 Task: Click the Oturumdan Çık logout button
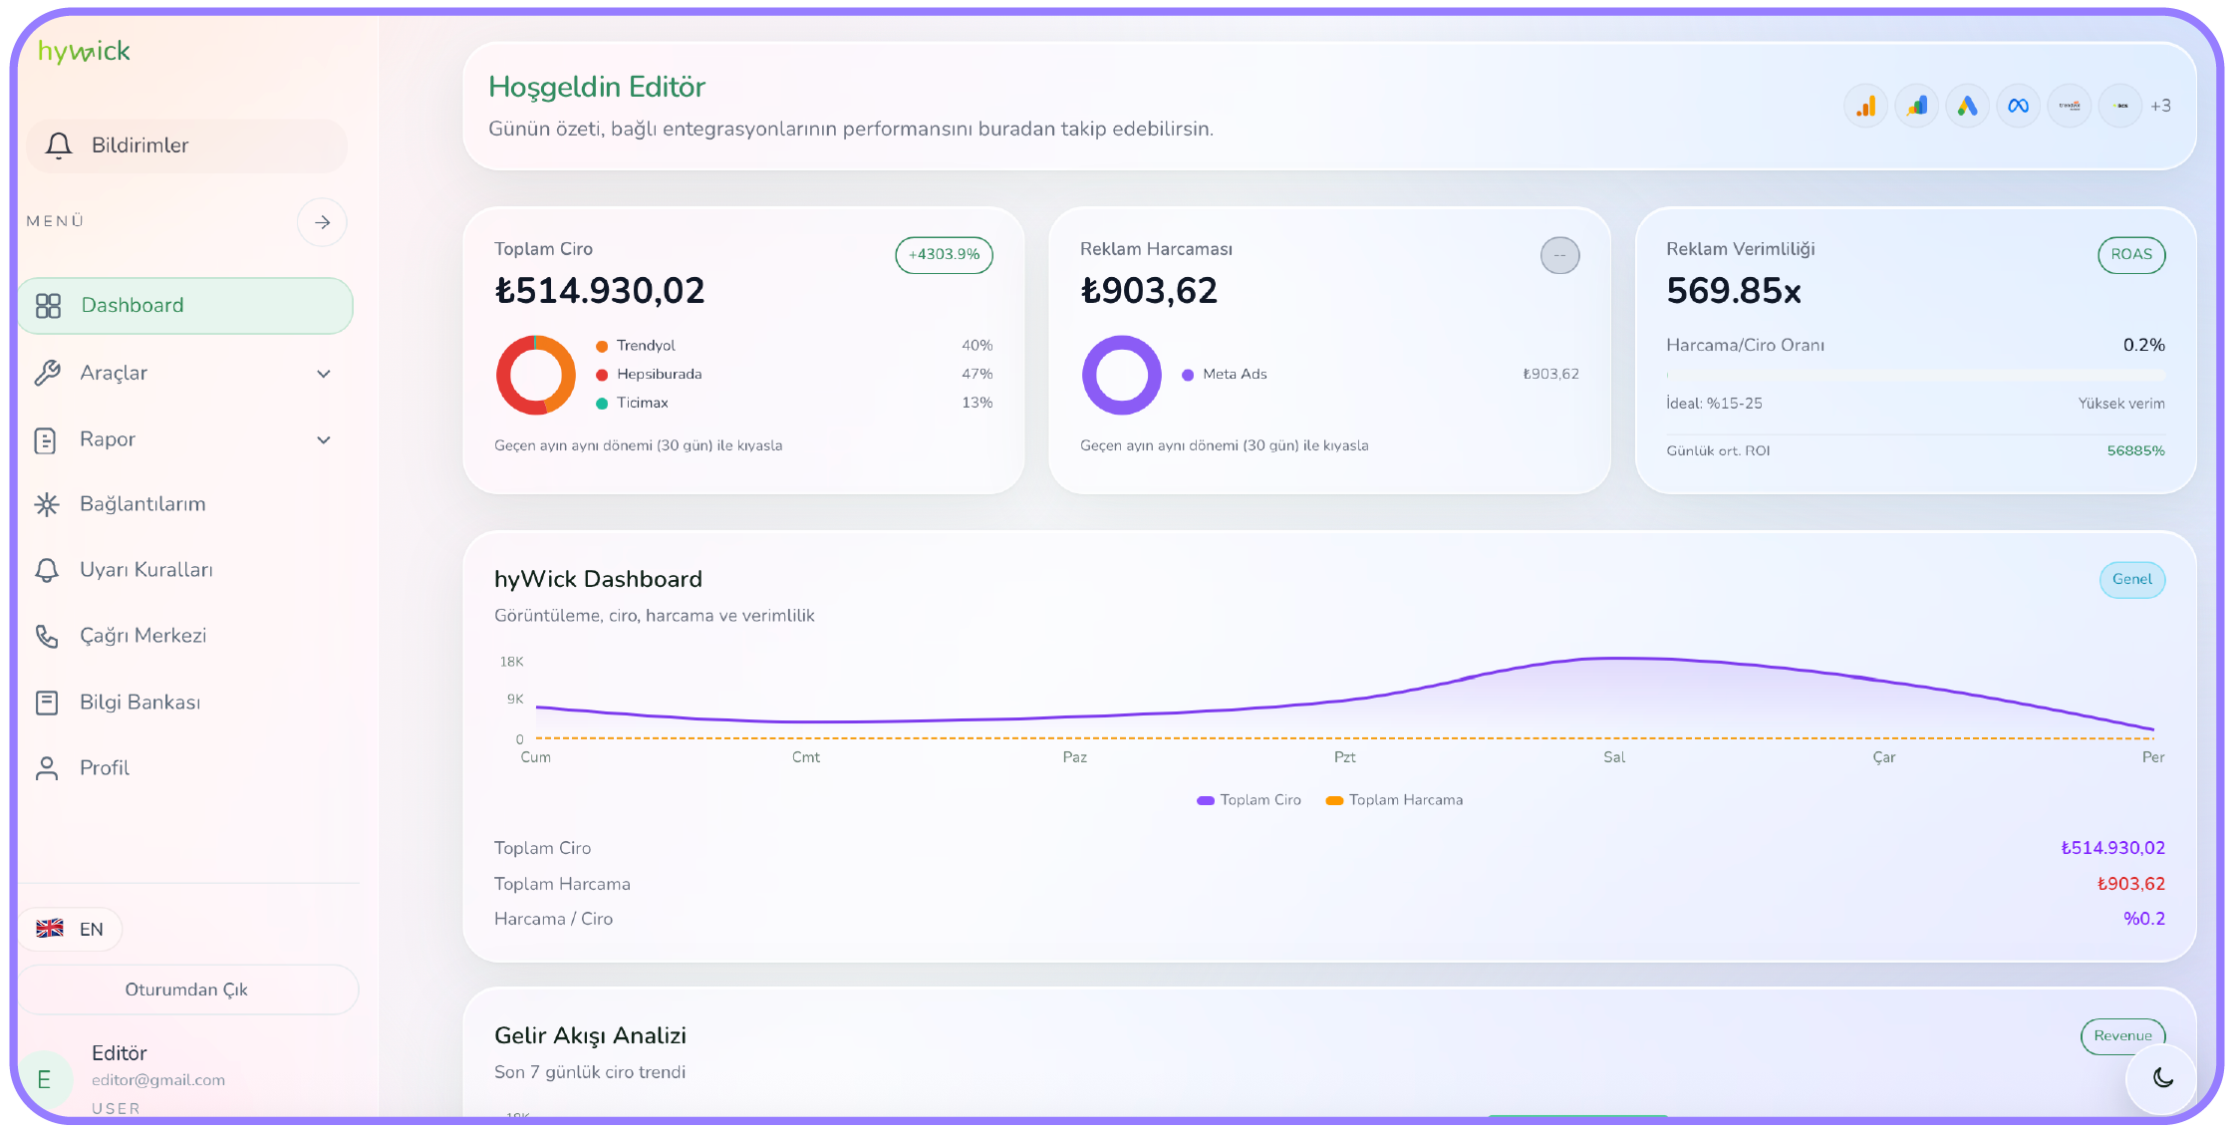[187, 990]
